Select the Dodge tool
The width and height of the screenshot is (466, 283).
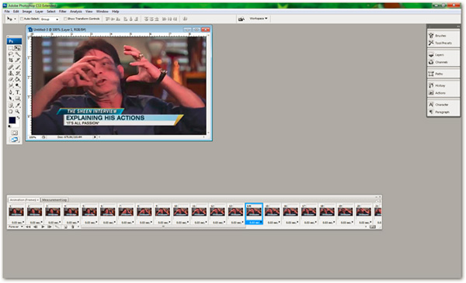tap(18, 85)
